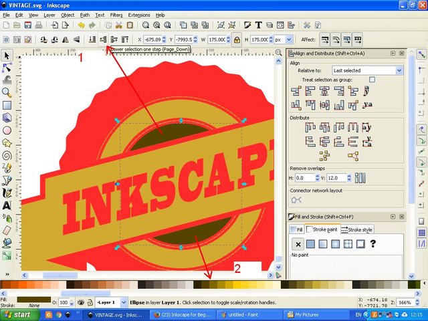Toggle affect patterns move button
Image resolution: width=428 pixels, height=321 pixels.
pyautogui.click(x=358, y=40)
